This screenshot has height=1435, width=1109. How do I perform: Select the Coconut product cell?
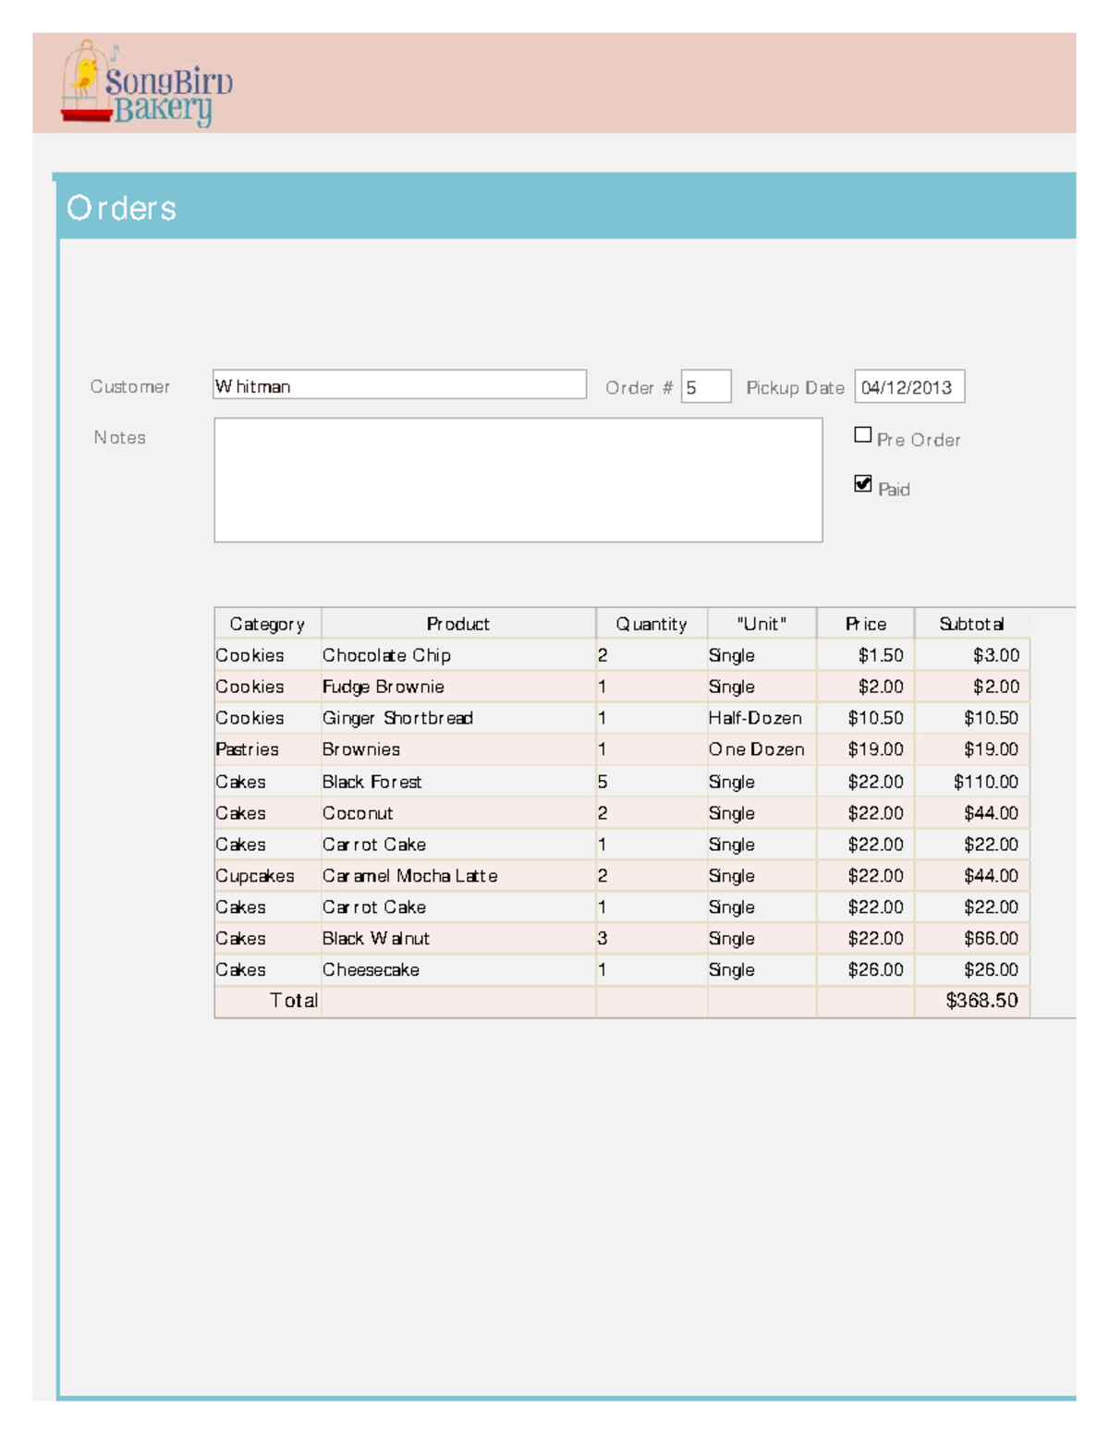point(457,813)
